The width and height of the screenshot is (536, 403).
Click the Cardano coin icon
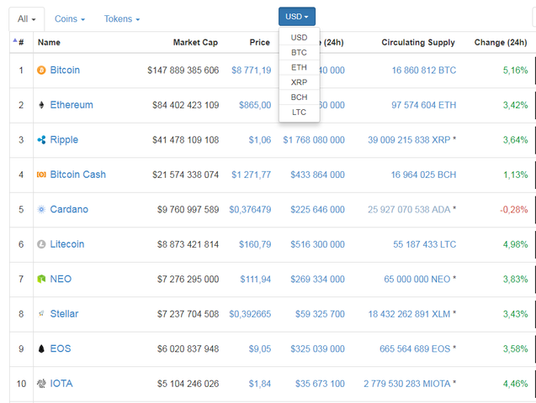tap(41, 209)
